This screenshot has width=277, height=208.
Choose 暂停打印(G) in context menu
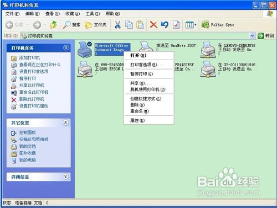[149, 74]
